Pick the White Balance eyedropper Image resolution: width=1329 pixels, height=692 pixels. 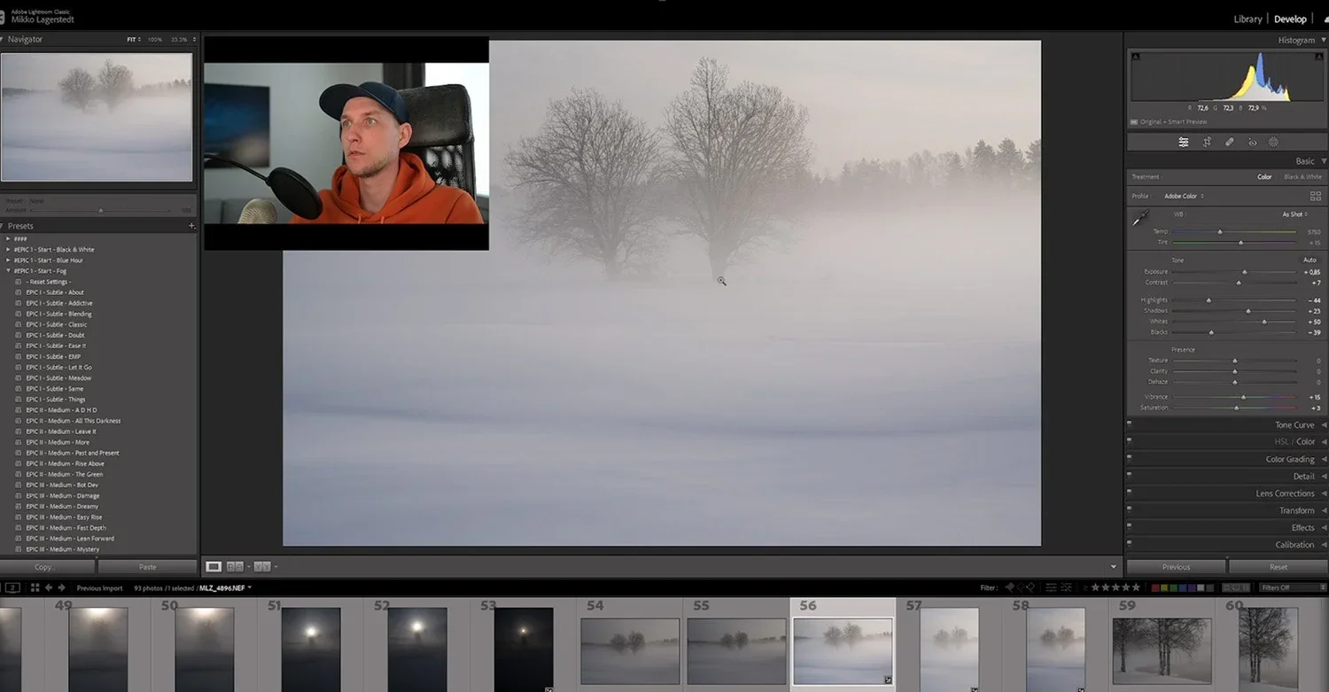coord(1141,215)
